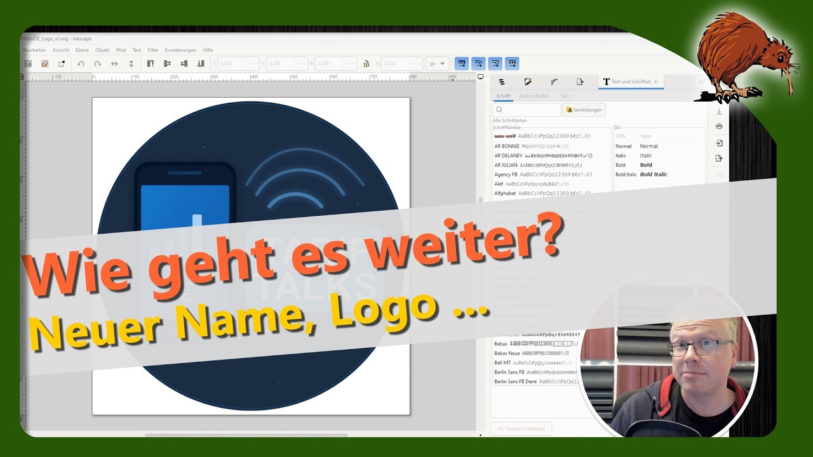Open the Text menu in menu bar
Viewport: 813px width, 457px height.
pos(137,50)
